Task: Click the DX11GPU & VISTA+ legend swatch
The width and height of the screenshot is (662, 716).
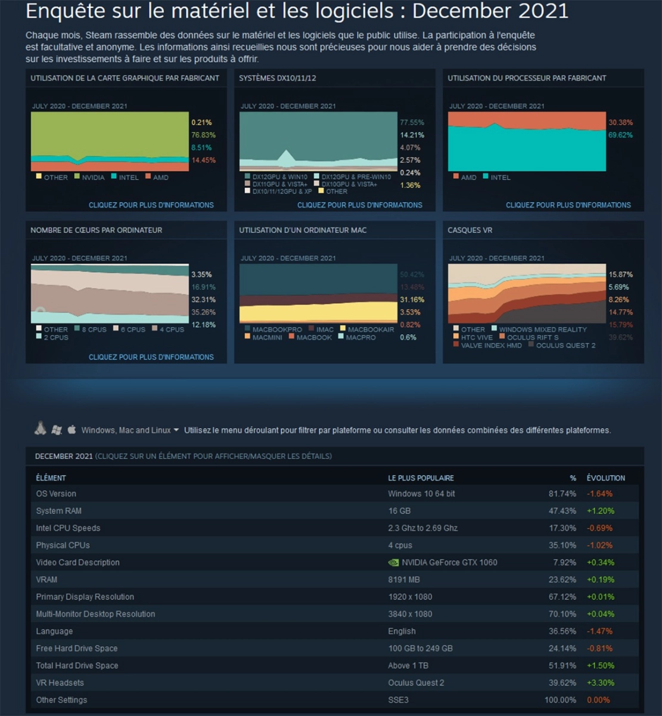Action: (248, 184)
